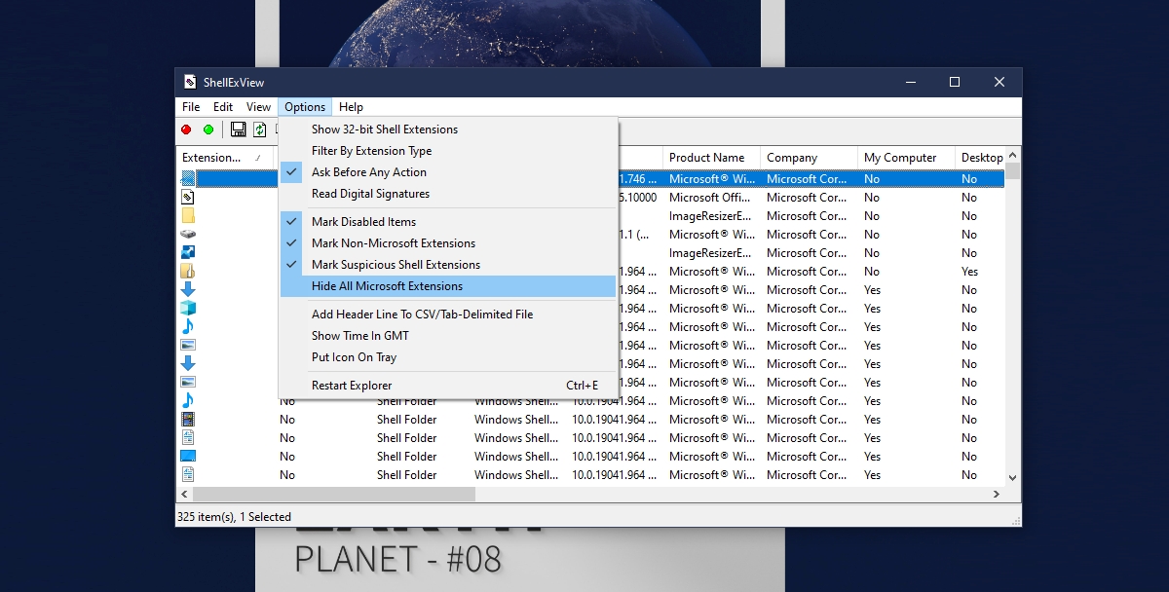Viewport: 1169px width, 592px height.
Task: Open the Edit menu
Action: 223,107
